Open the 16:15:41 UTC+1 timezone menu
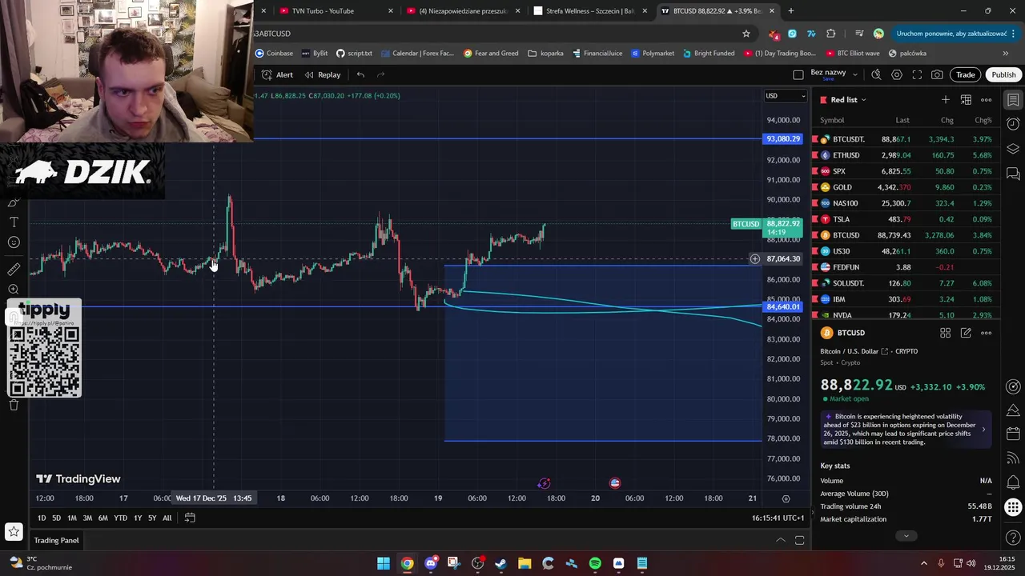Viewport: 1025px width, 576px height. [x=778, y=518]
